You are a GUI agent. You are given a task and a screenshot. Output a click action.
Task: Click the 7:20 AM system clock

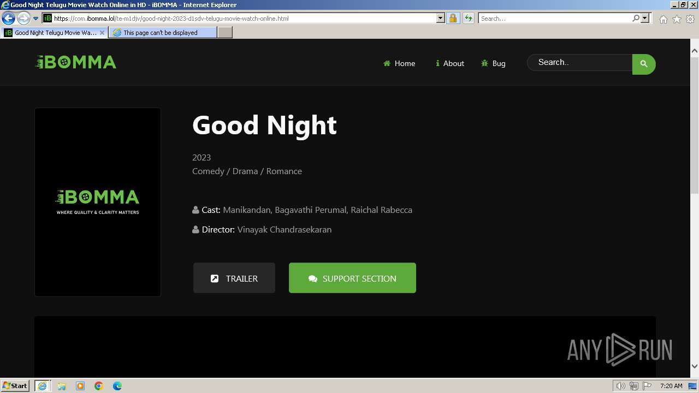(671, 386)
